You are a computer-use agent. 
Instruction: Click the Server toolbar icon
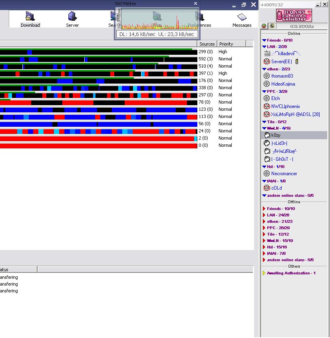tap(72, 19)
